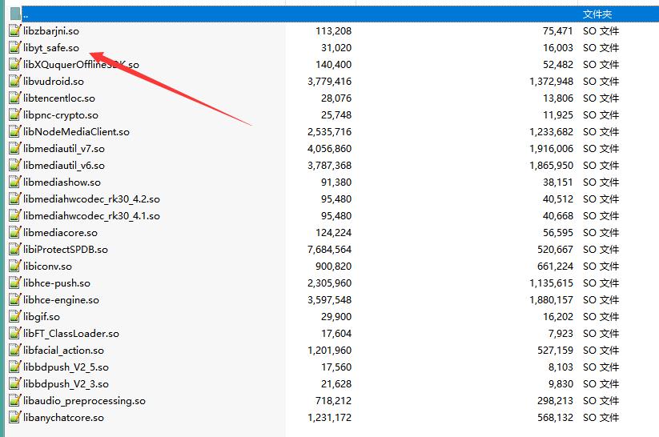Click the libzbarjni.so file icon
Image resolution: width=659 pixels, height=437 pixels.
tap(14, 31)
